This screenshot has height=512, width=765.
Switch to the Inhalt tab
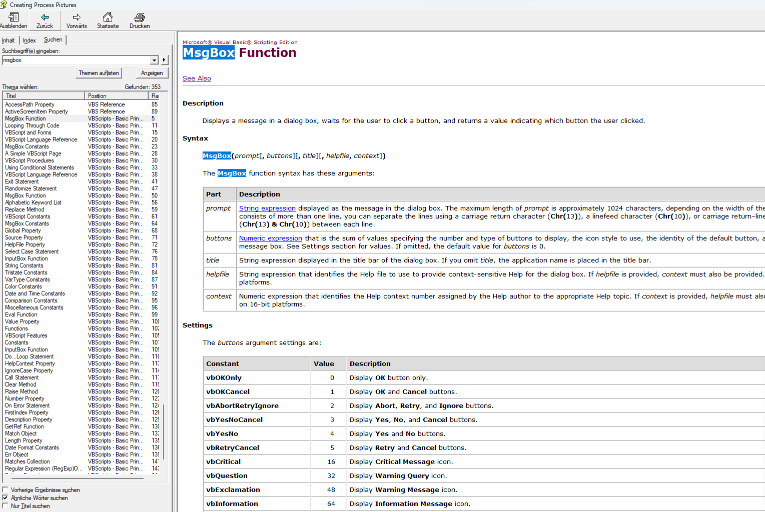9,40
